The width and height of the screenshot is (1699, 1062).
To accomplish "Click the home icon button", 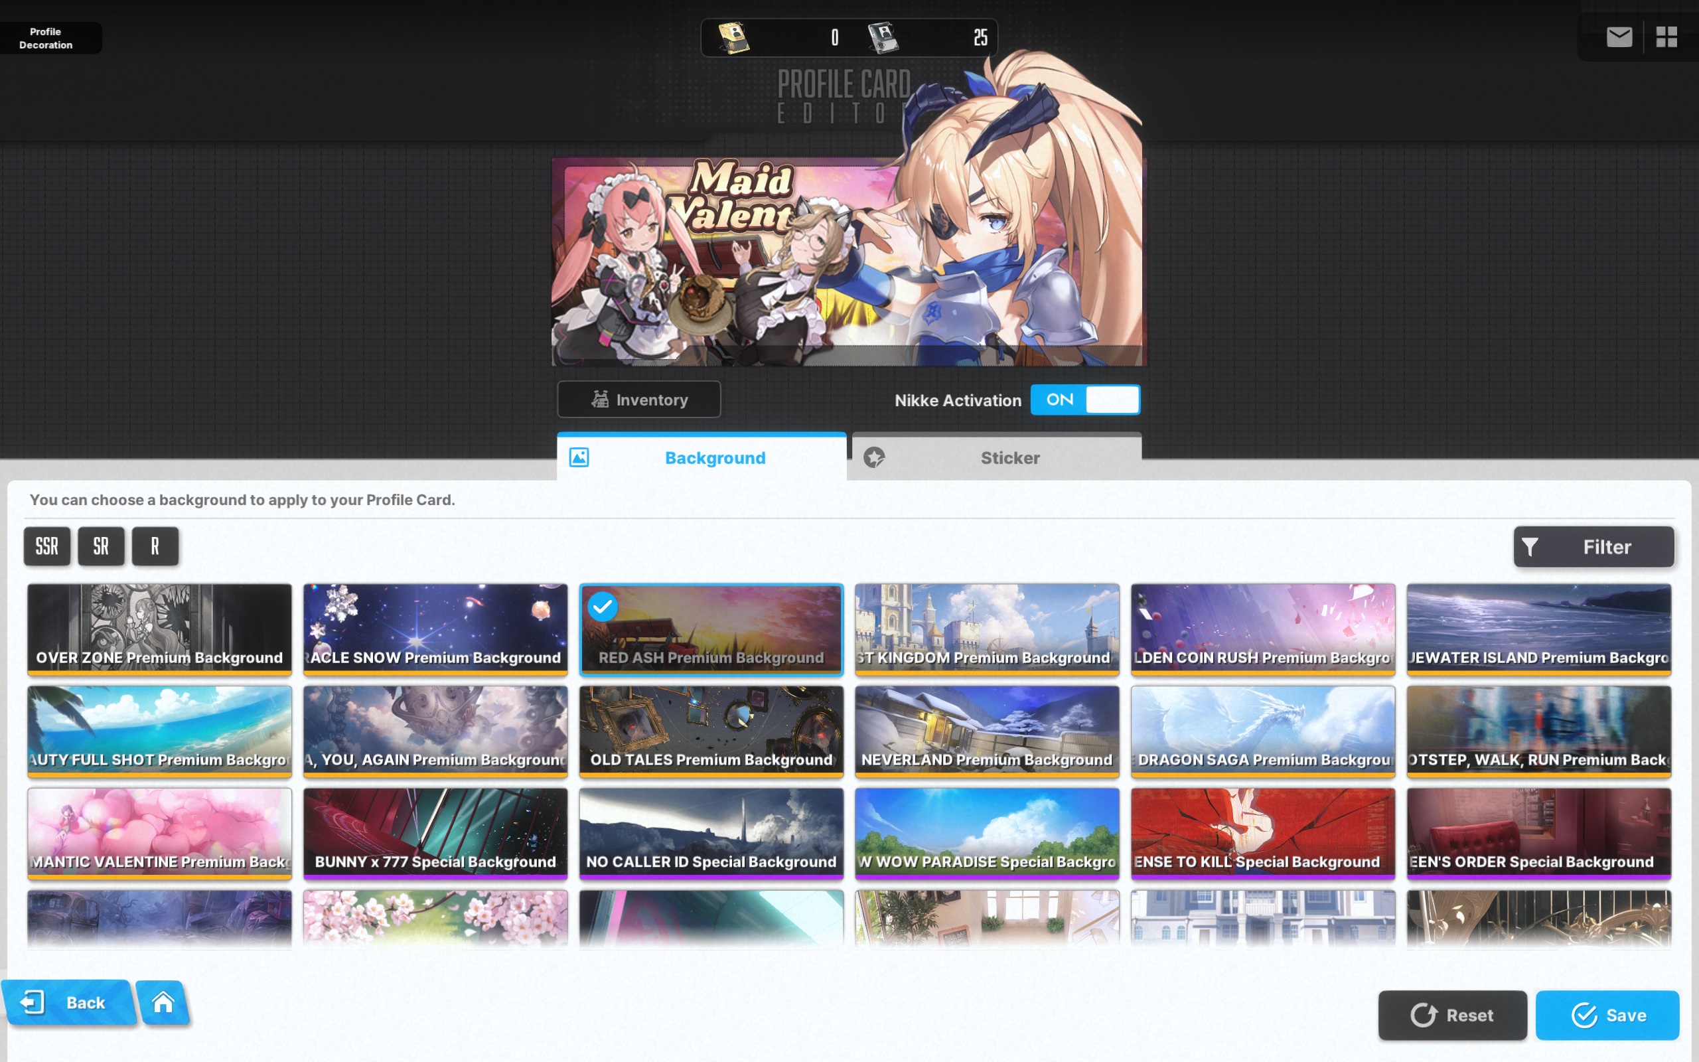I will (163, 1002).
